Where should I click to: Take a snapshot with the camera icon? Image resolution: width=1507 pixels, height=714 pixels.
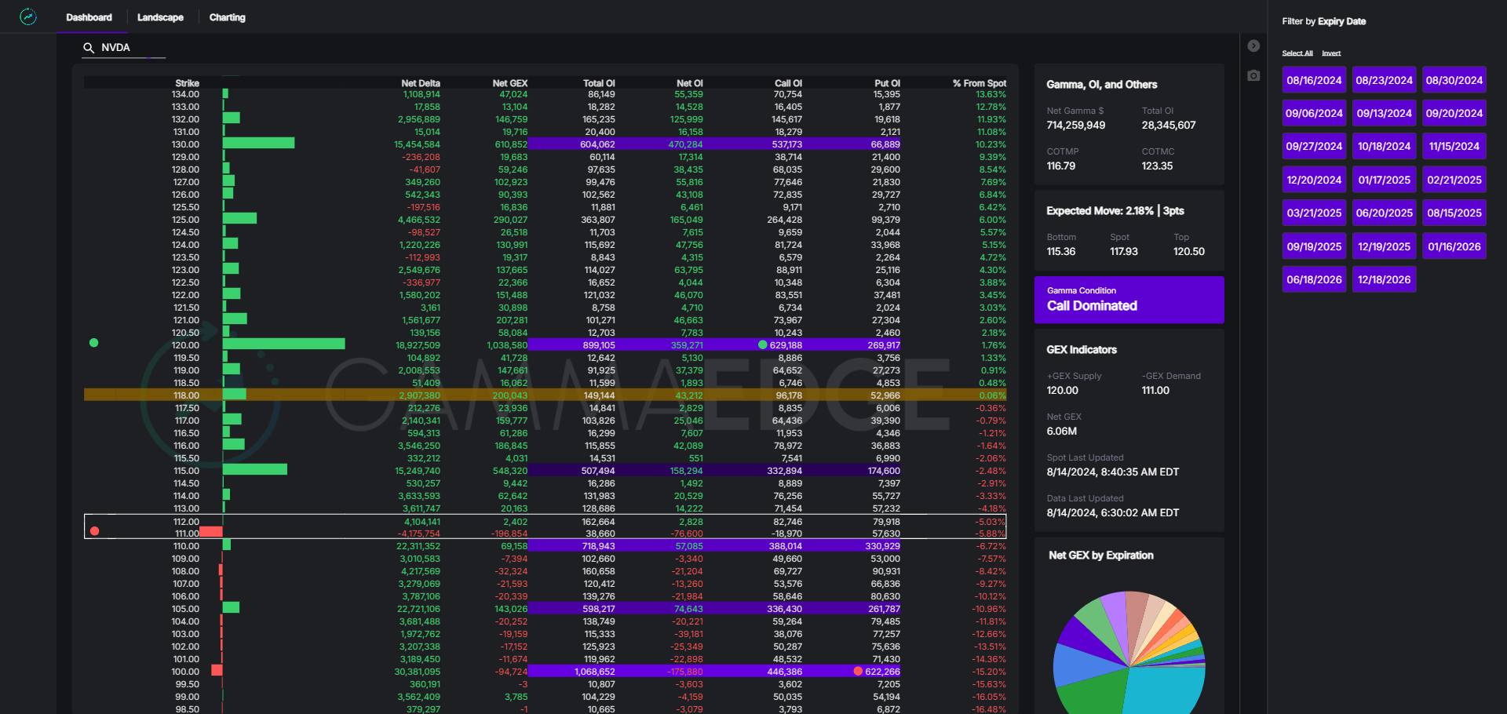pos(1253,75)
